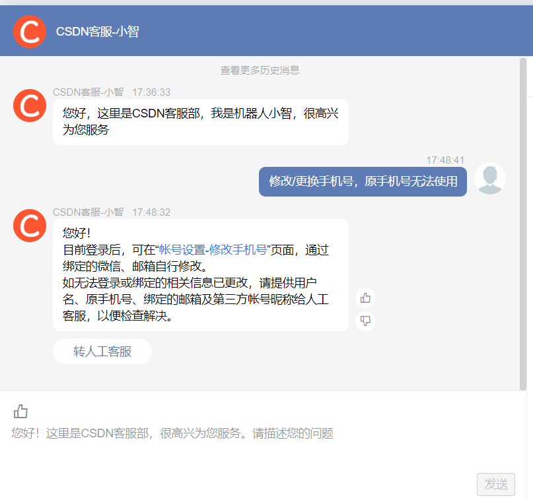Click the bot avatar next to the 17:48:32 reply
The width and height of the screenshot is (533, 500).
30,226
